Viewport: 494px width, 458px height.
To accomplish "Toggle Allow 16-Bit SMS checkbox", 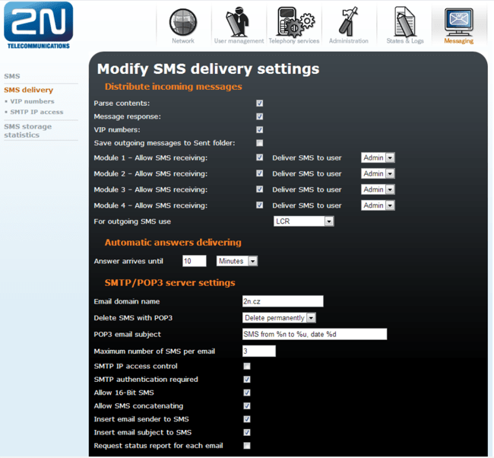I will (x=247, y=393).
